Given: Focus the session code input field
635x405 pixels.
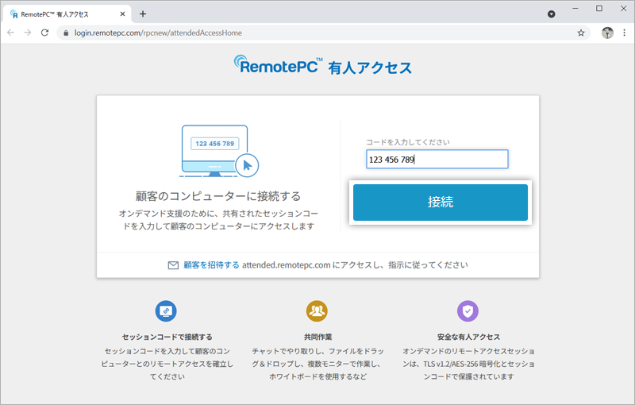Looking at the screenshot, I should pos(437,159).
